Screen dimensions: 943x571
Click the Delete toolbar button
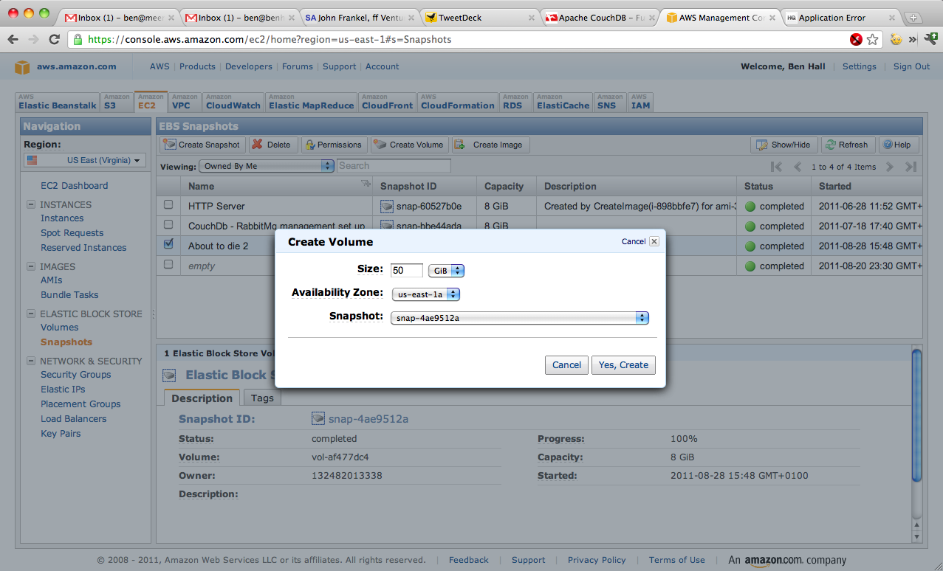[x=273, y=145]
